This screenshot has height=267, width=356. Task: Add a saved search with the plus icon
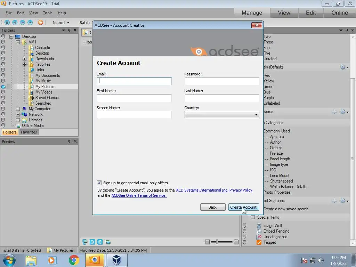(334, 201)
